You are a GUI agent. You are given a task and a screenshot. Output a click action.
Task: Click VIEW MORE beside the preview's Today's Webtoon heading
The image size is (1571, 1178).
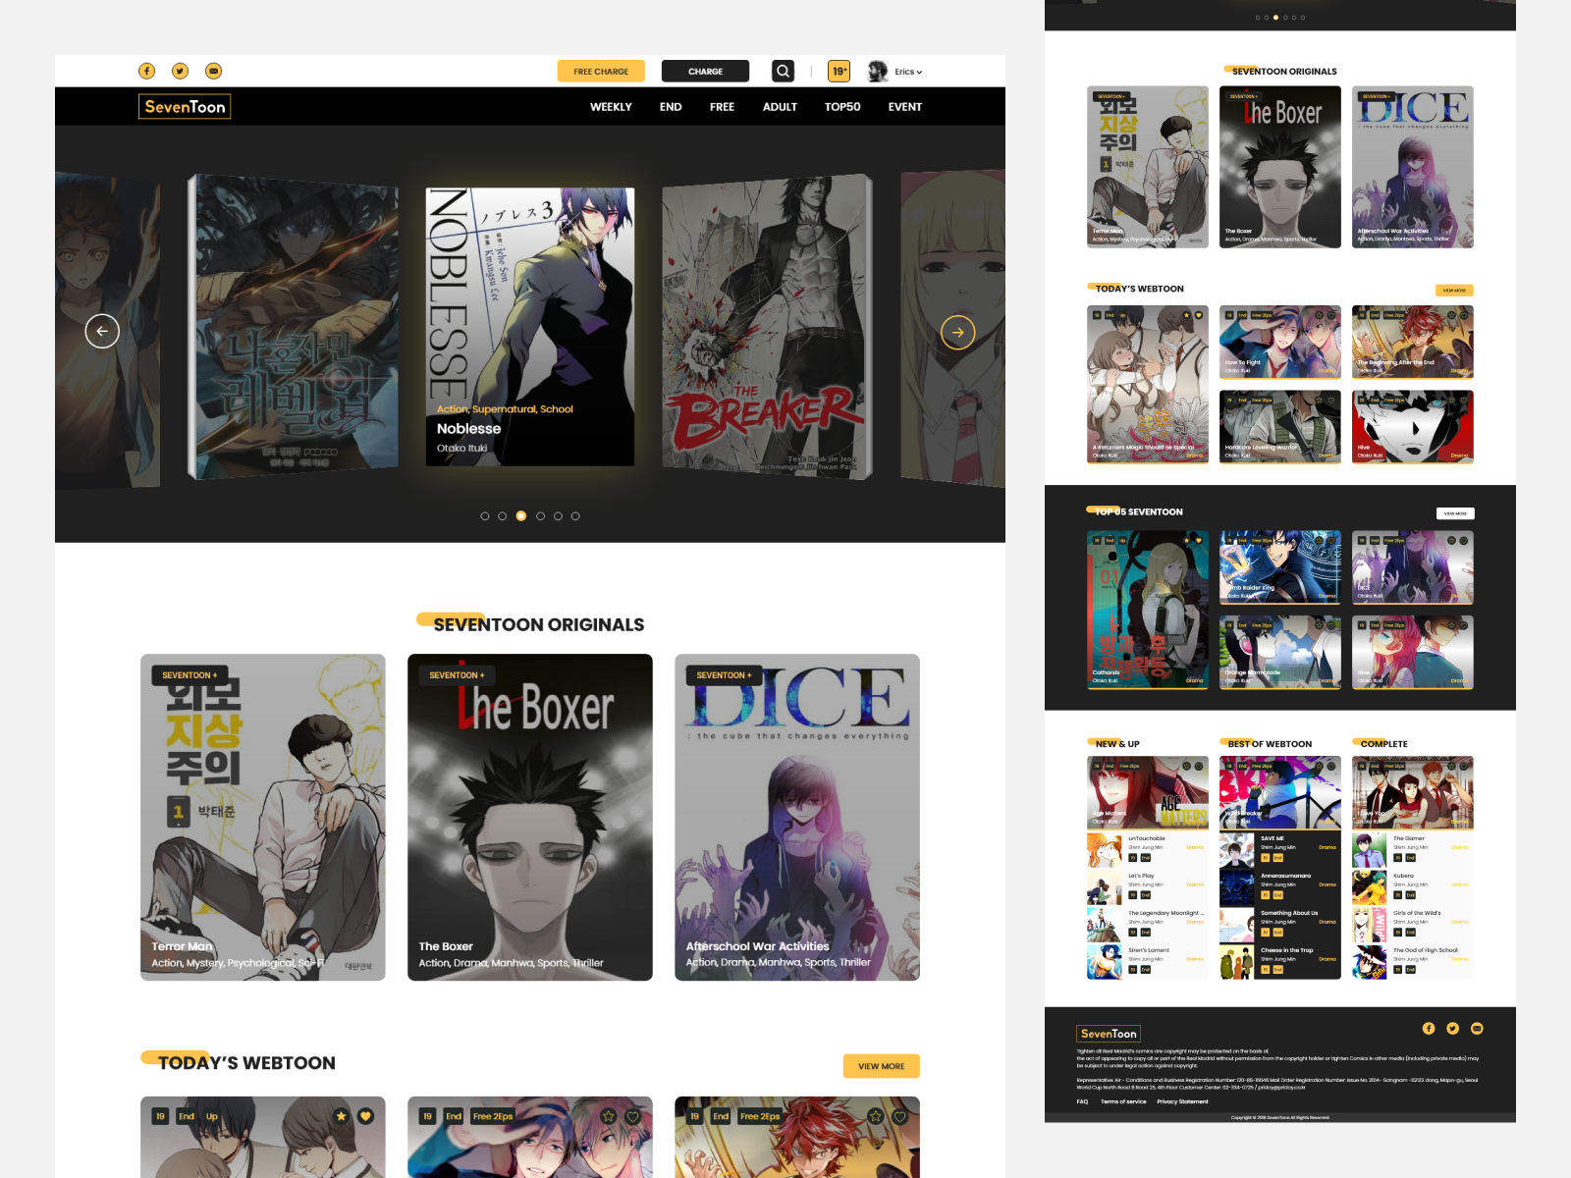click(x=1454, y=291)
